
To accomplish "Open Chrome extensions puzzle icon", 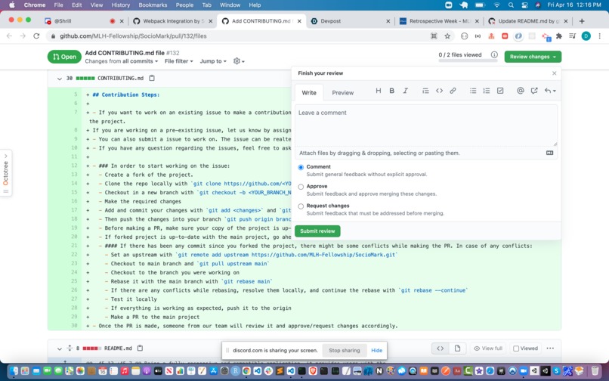I will [x=559, y=36].
